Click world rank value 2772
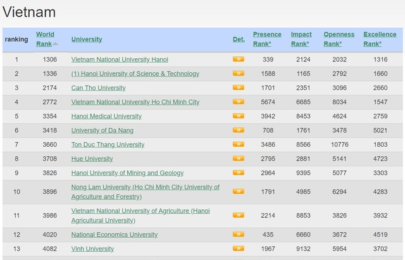The height and width of the screenshot is (260, 405). [x=50, y=102]
